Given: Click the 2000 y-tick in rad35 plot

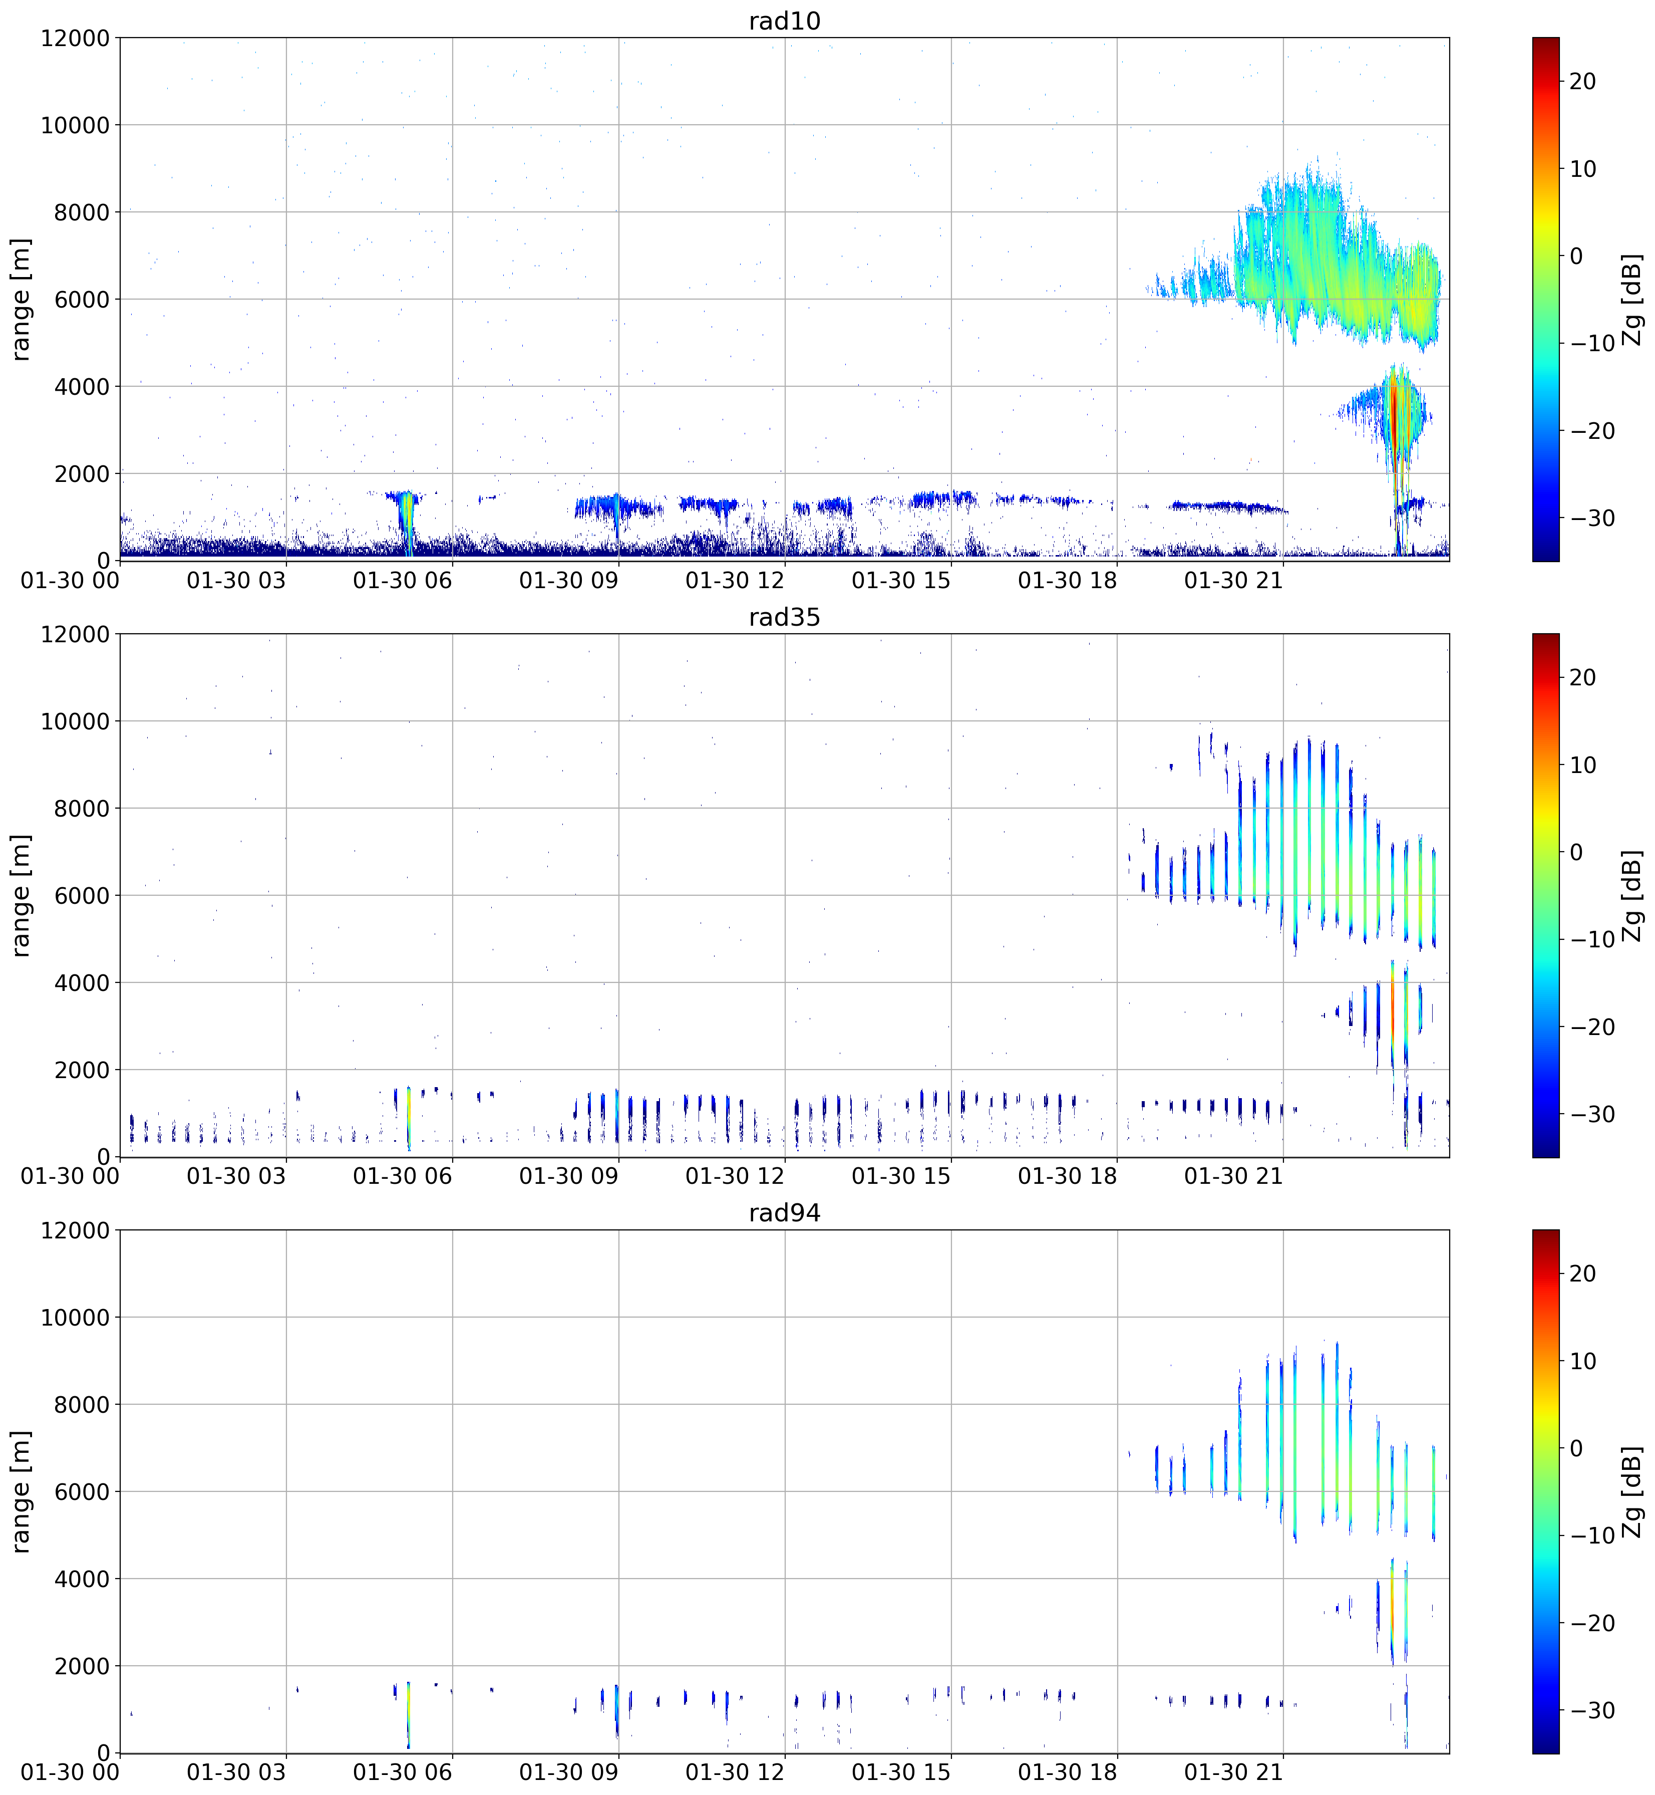Looking at the screenshot, I should (x=82, y=1070).
